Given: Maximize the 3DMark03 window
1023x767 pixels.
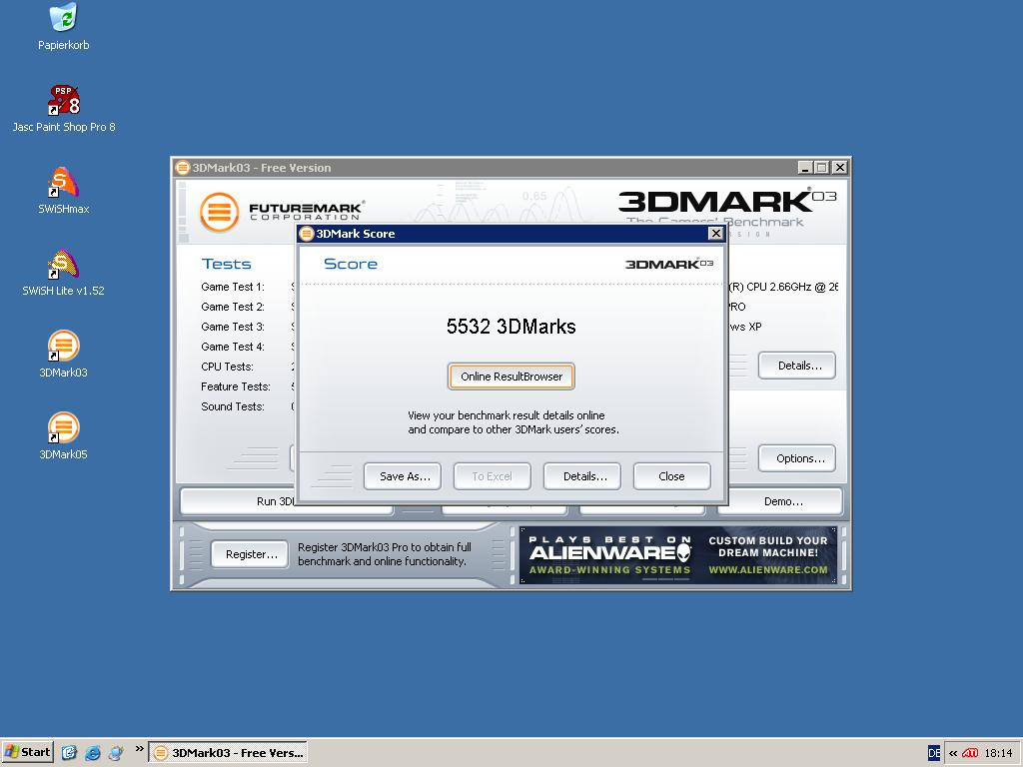Looking at the screenshot, I should tap(822, 168).
